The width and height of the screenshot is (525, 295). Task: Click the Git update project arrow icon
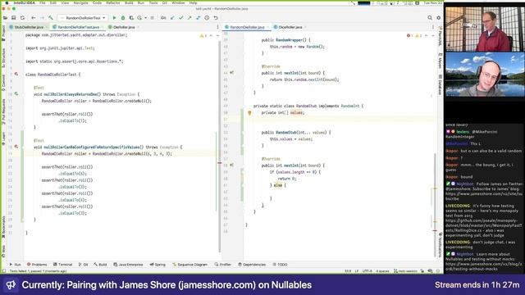click(x=172, y=18)
